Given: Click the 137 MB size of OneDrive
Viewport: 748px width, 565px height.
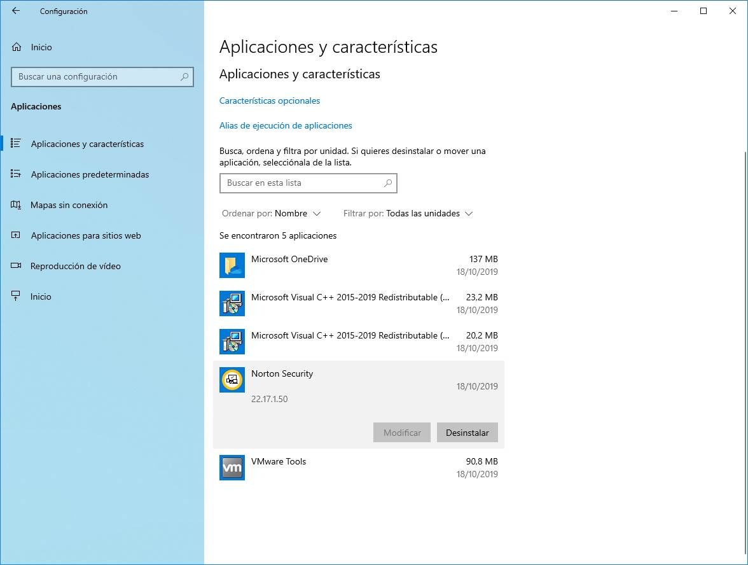Looking at the screenshot, I should point(483,259).
